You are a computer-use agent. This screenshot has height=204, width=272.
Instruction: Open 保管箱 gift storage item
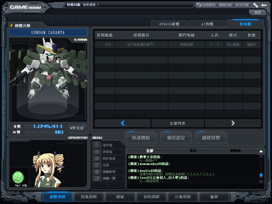(x=108, y=152)
